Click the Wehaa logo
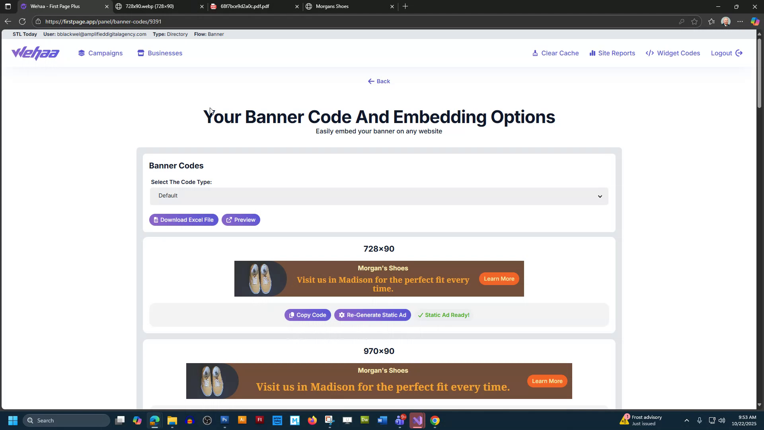 35,53
